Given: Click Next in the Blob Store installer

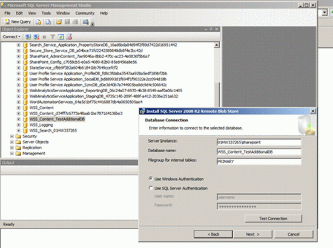Looking at the screenshot, I should 252,234.
